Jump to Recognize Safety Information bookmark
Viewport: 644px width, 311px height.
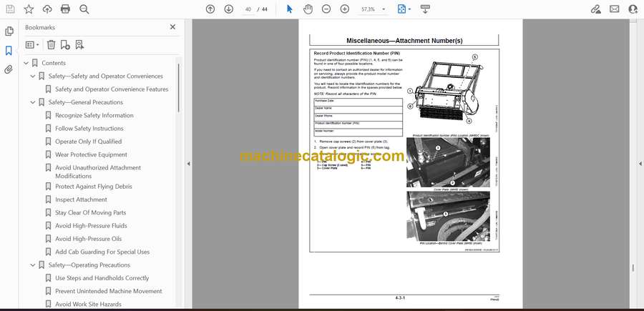(94, 115)
